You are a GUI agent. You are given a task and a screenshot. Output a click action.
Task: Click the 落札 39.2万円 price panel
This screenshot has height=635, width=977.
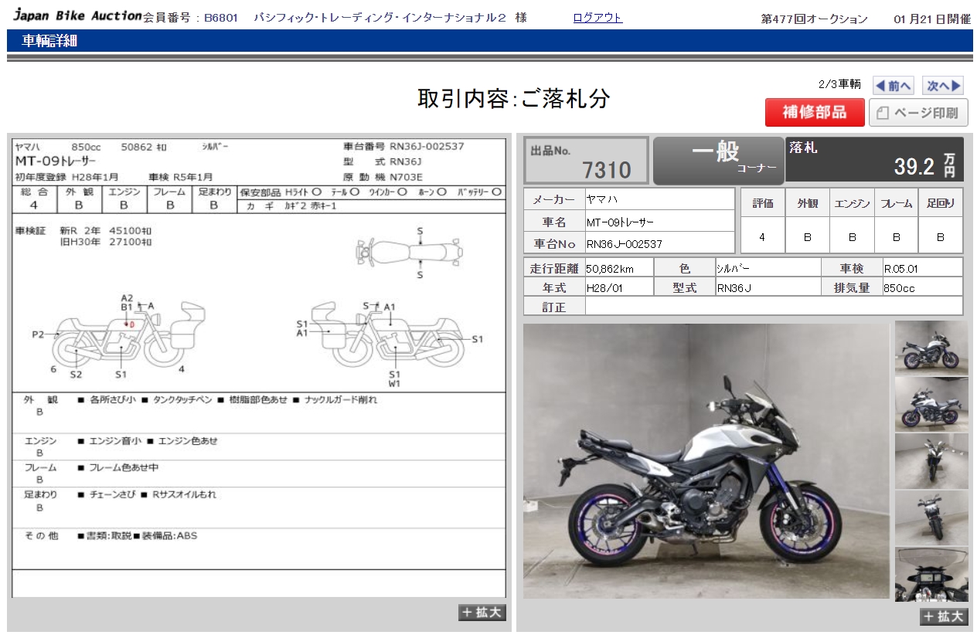874,160
